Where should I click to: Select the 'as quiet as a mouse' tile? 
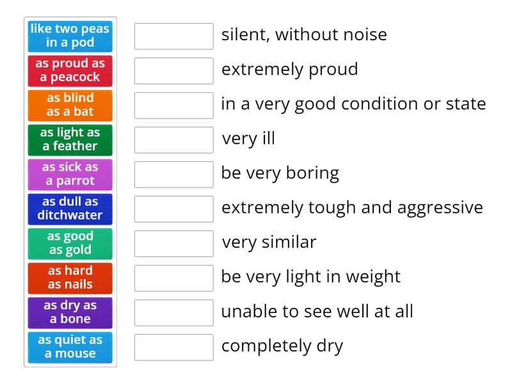[70, 348]
